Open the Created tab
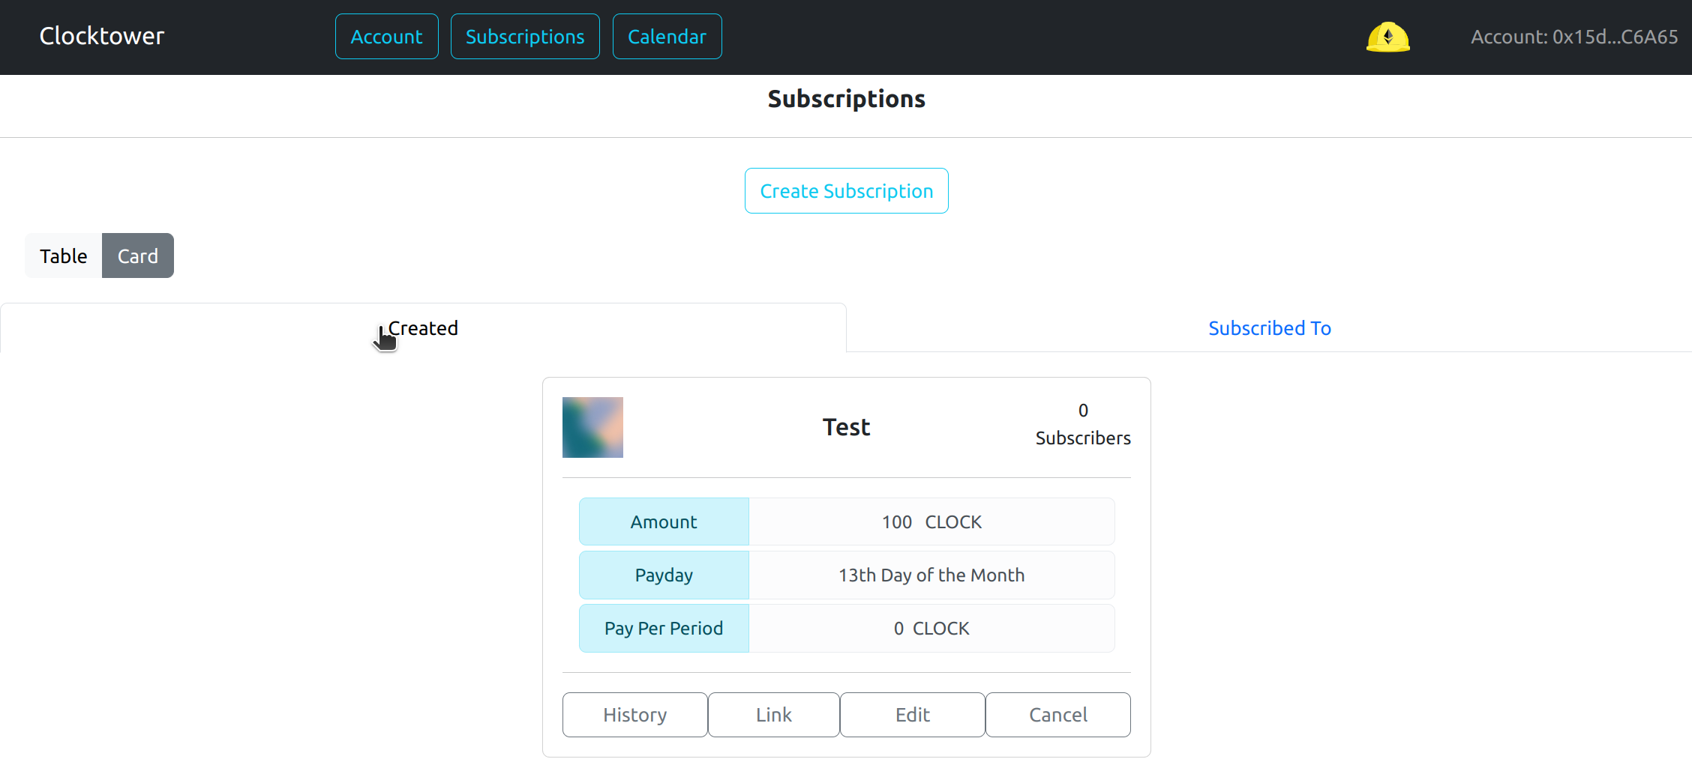This screenshot has height=783, width=1692. (423, 328)
